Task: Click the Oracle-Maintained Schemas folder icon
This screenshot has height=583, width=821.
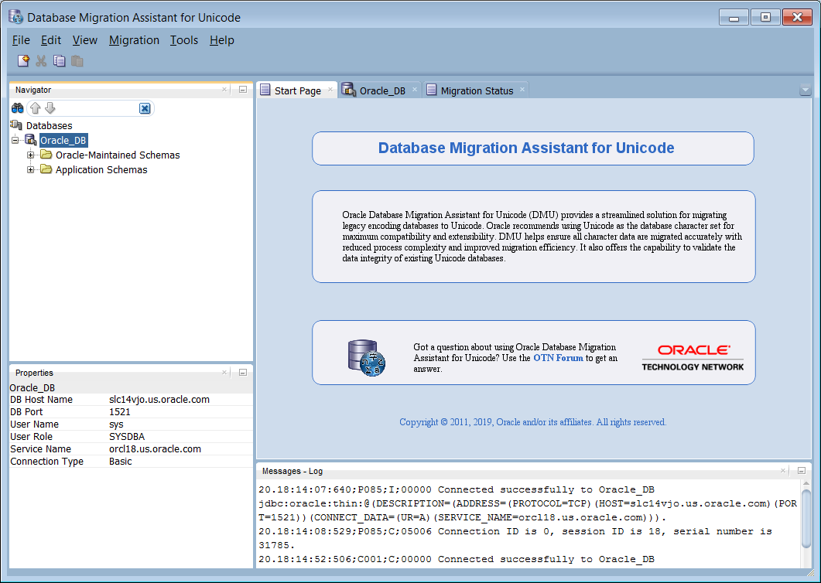Action: [46, 155]
